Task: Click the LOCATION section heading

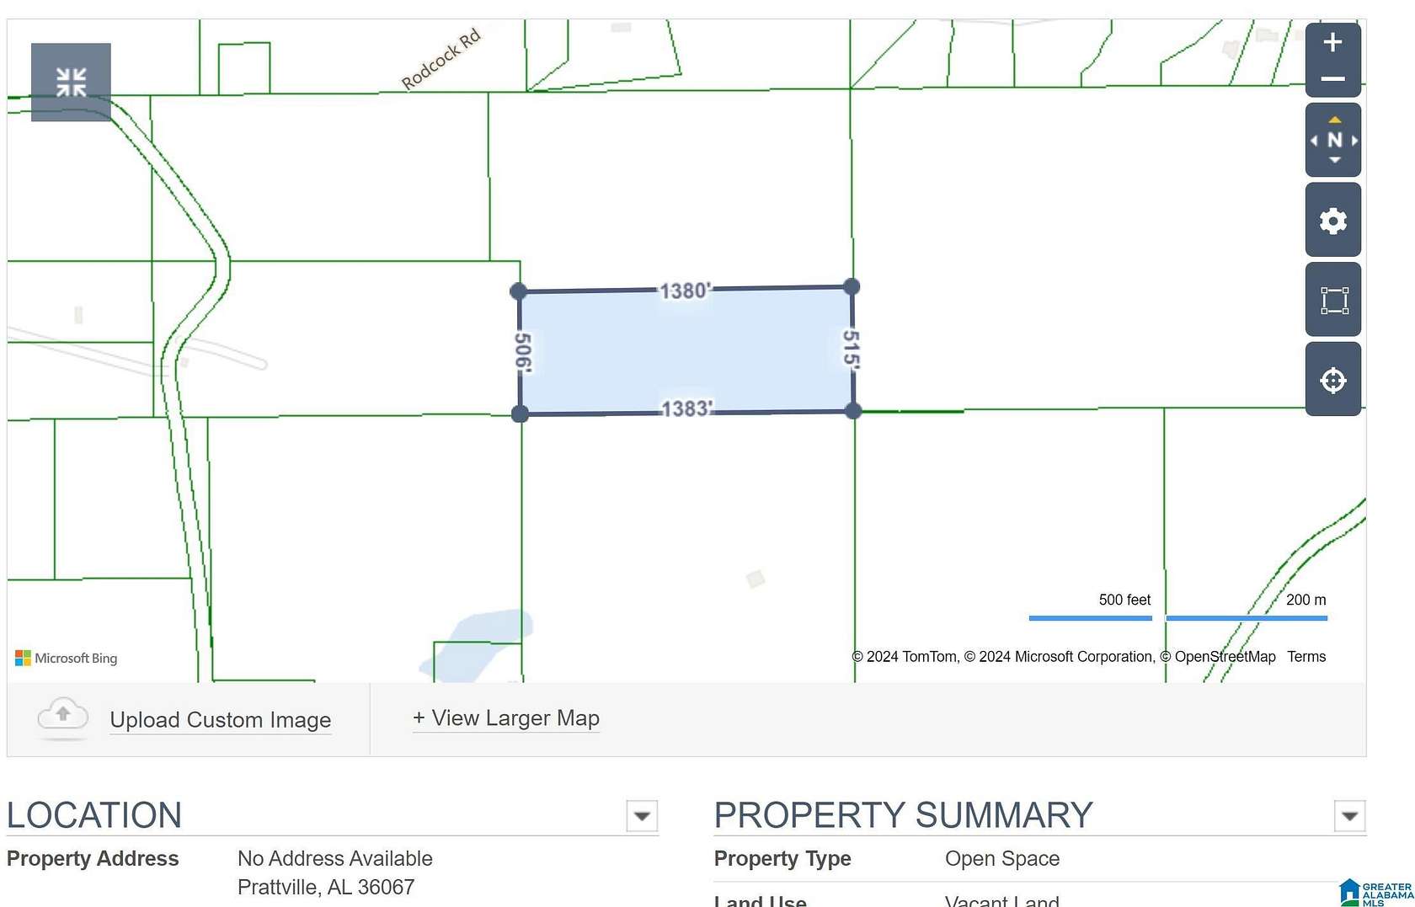Action: point(94,815)
